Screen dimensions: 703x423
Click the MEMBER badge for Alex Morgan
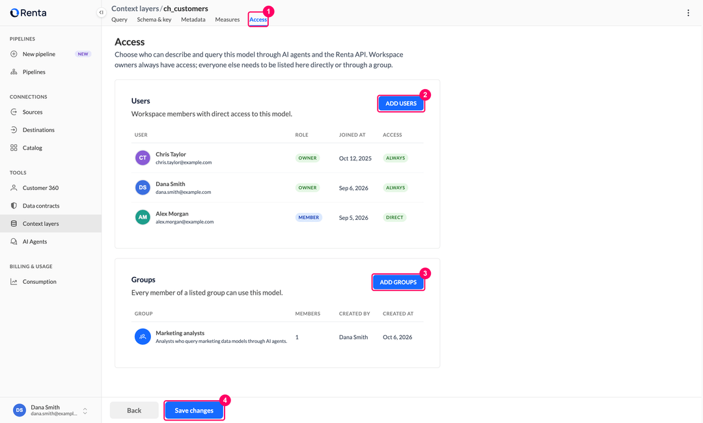coord(309,217)
